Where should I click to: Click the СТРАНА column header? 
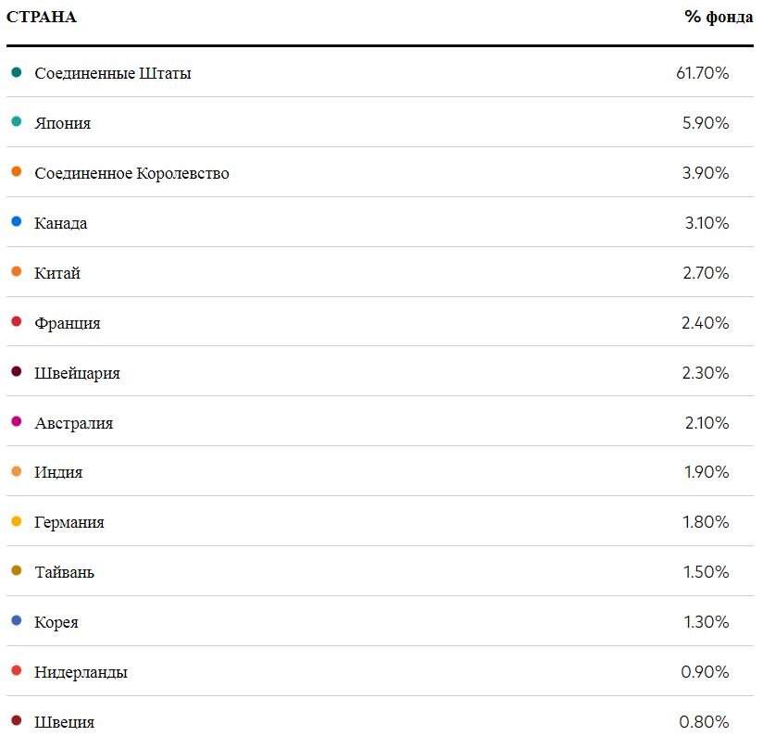42,17
